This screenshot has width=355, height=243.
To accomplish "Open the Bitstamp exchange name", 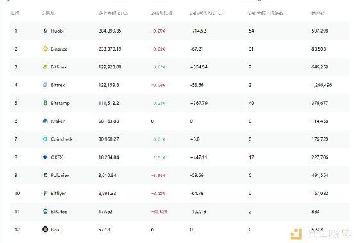I will pyautogui.click(x=60, y=103).
